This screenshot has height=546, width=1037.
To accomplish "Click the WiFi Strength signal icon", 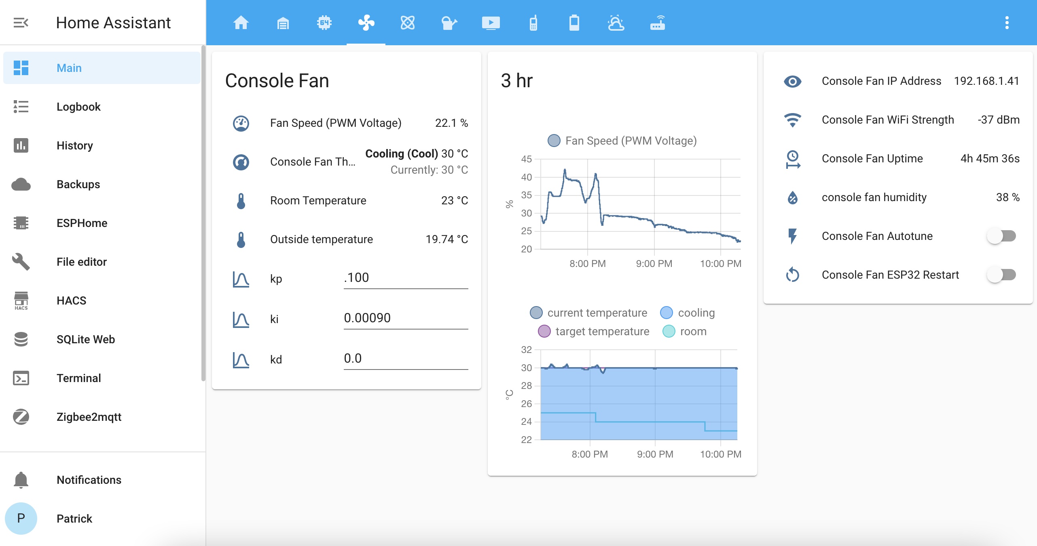I will tap(792, 120).
